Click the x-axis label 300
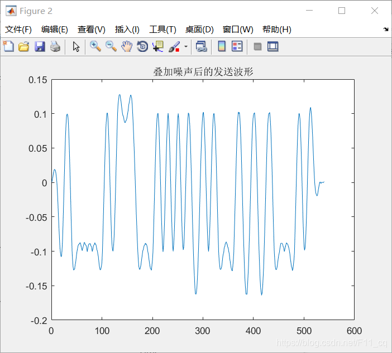The width and height of the screenshot is (392, 353). pyautogui.click(x=203, y=331)
